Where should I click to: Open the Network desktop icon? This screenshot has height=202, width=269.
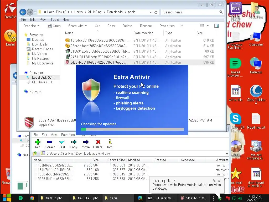point(256,65)
